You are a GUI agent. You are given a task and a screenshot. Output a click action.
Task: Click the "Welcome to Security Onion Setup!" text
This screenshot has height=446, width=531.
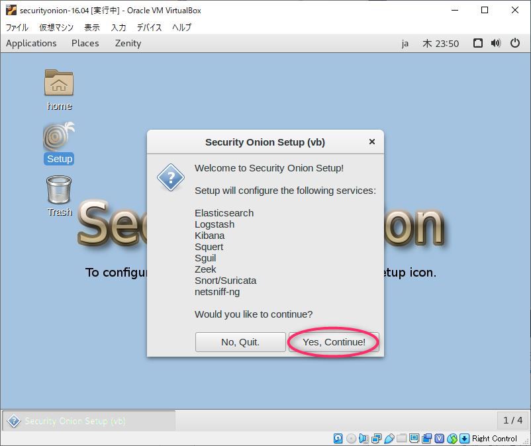[269, 168]
